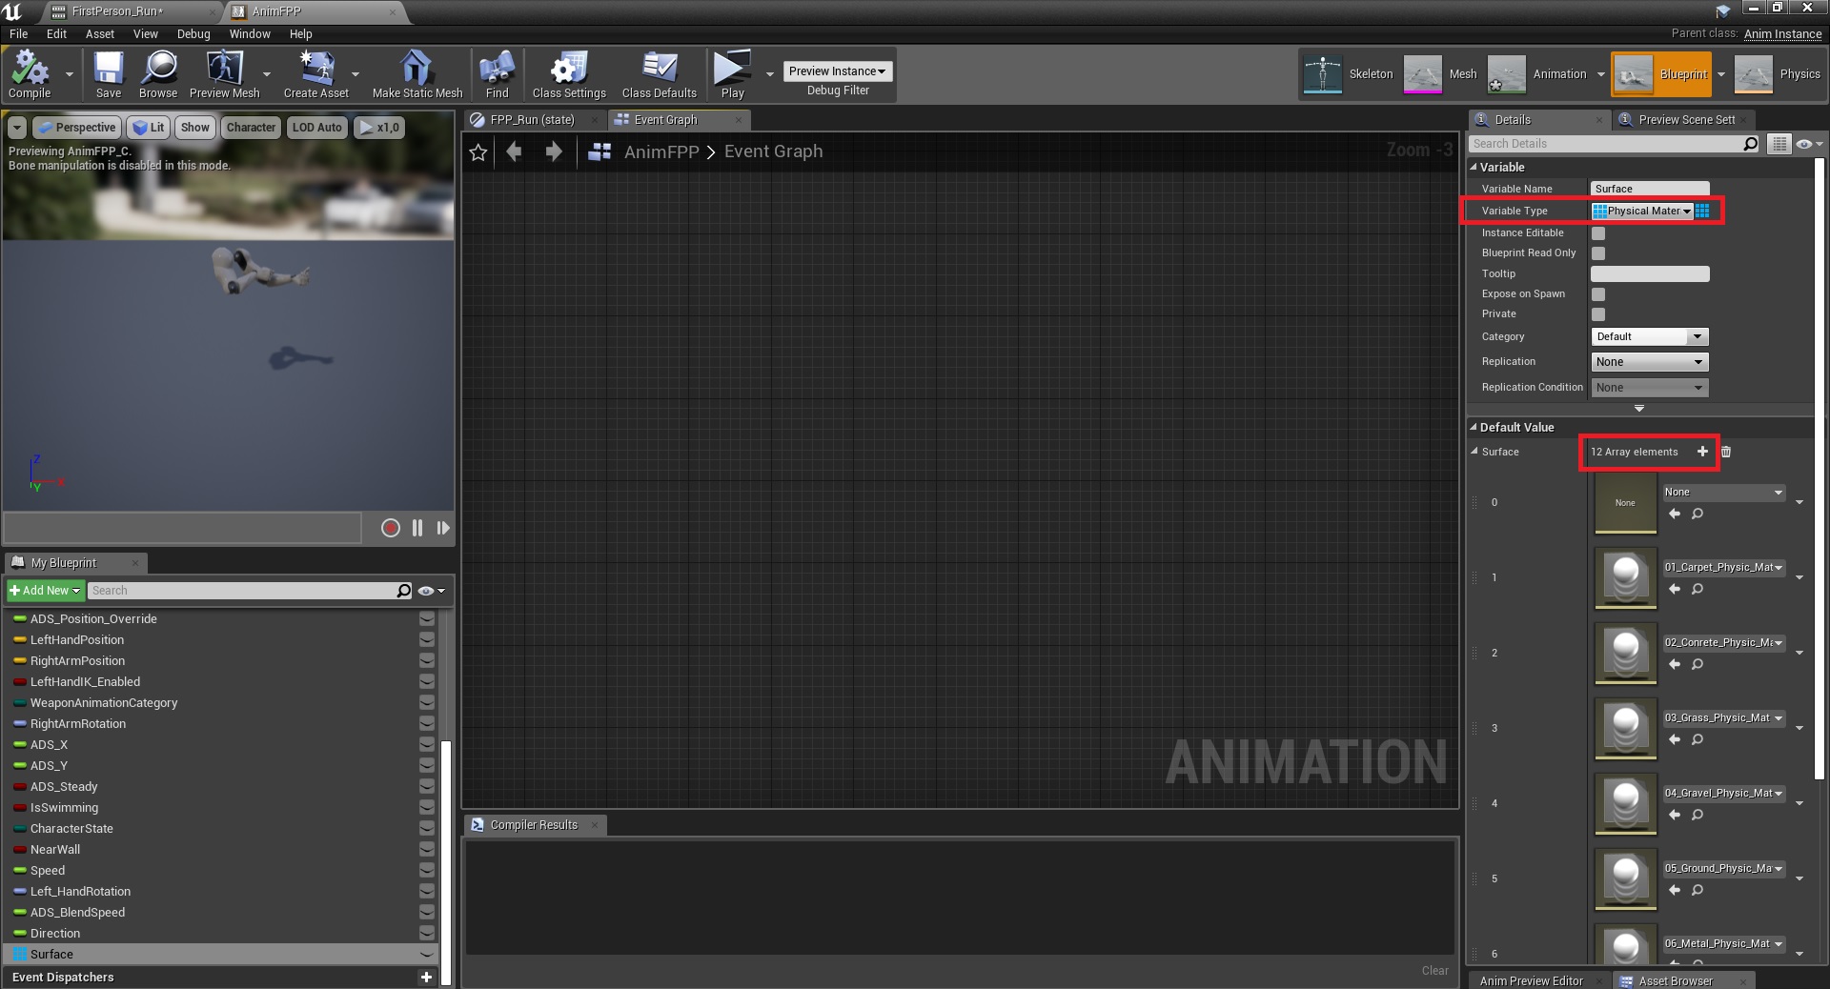Open the Preview Instance dropdown
The height and width of the screenshot is (989, 1830).
(x=837, y=71)
